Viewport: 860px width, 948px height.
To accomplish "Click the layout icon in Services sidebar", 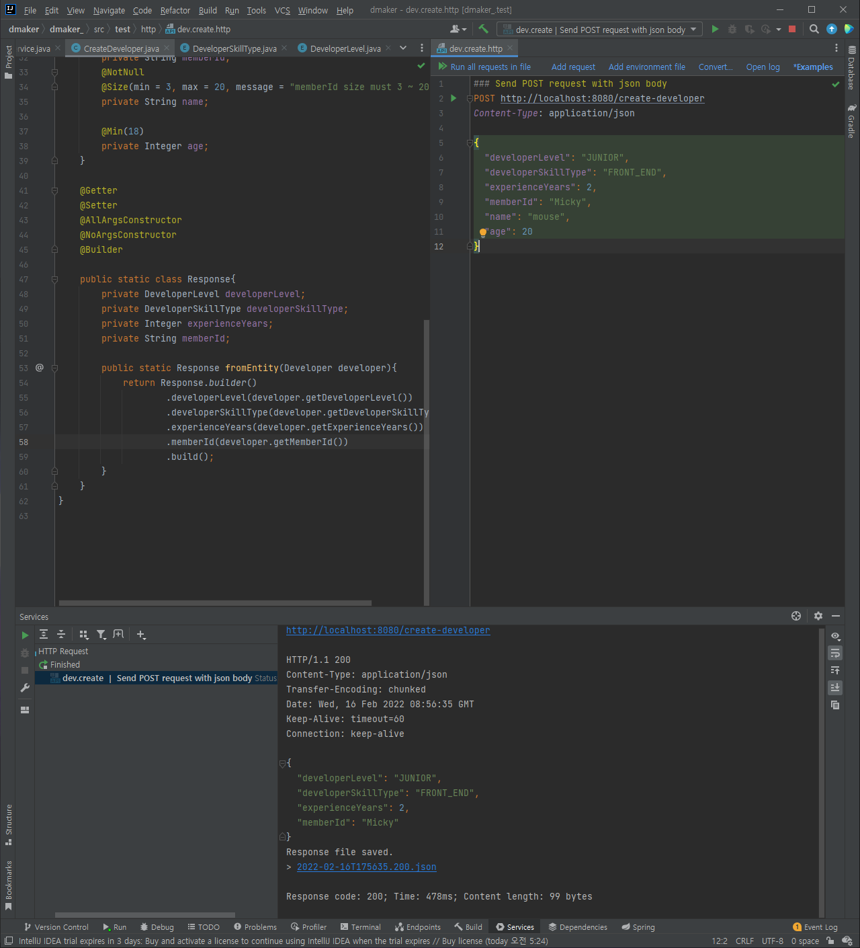I will click(x=25, y=709).
